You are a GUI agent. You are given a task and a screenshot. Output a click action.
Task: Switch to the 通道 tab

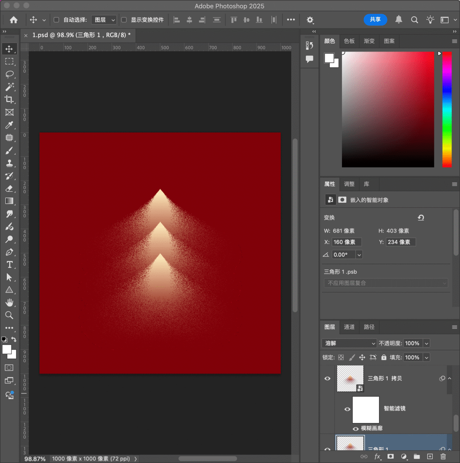click(349, 327)
